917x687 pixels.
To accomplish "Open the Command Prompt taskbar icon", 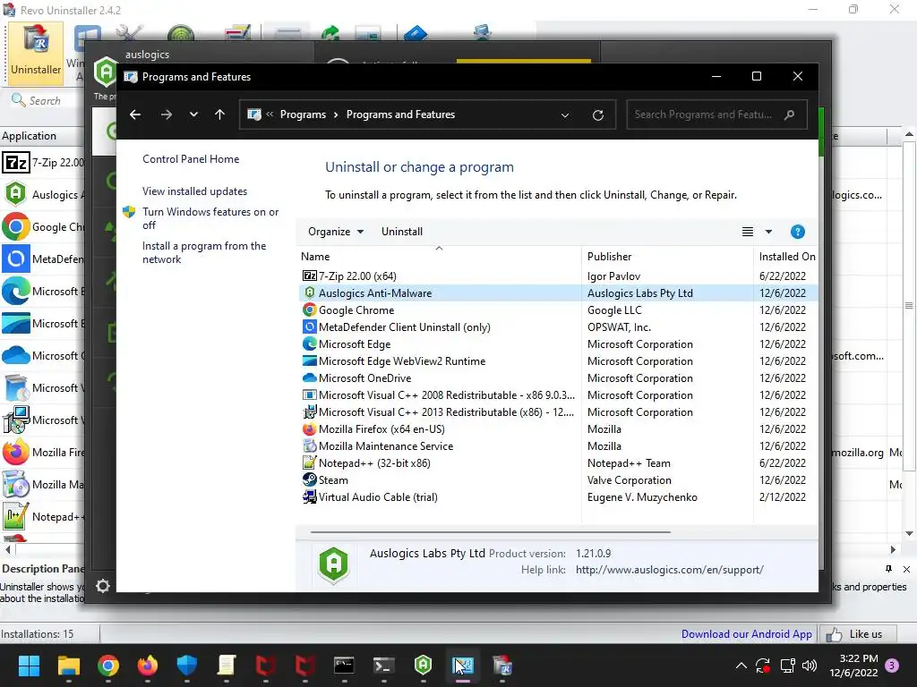I will [344, 666].
